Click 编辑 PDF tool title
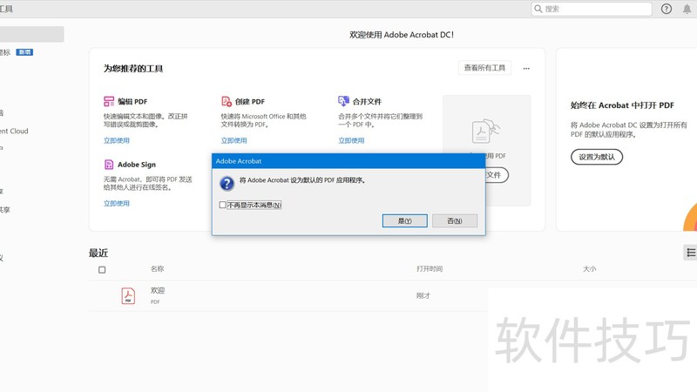 pos(132,101)
